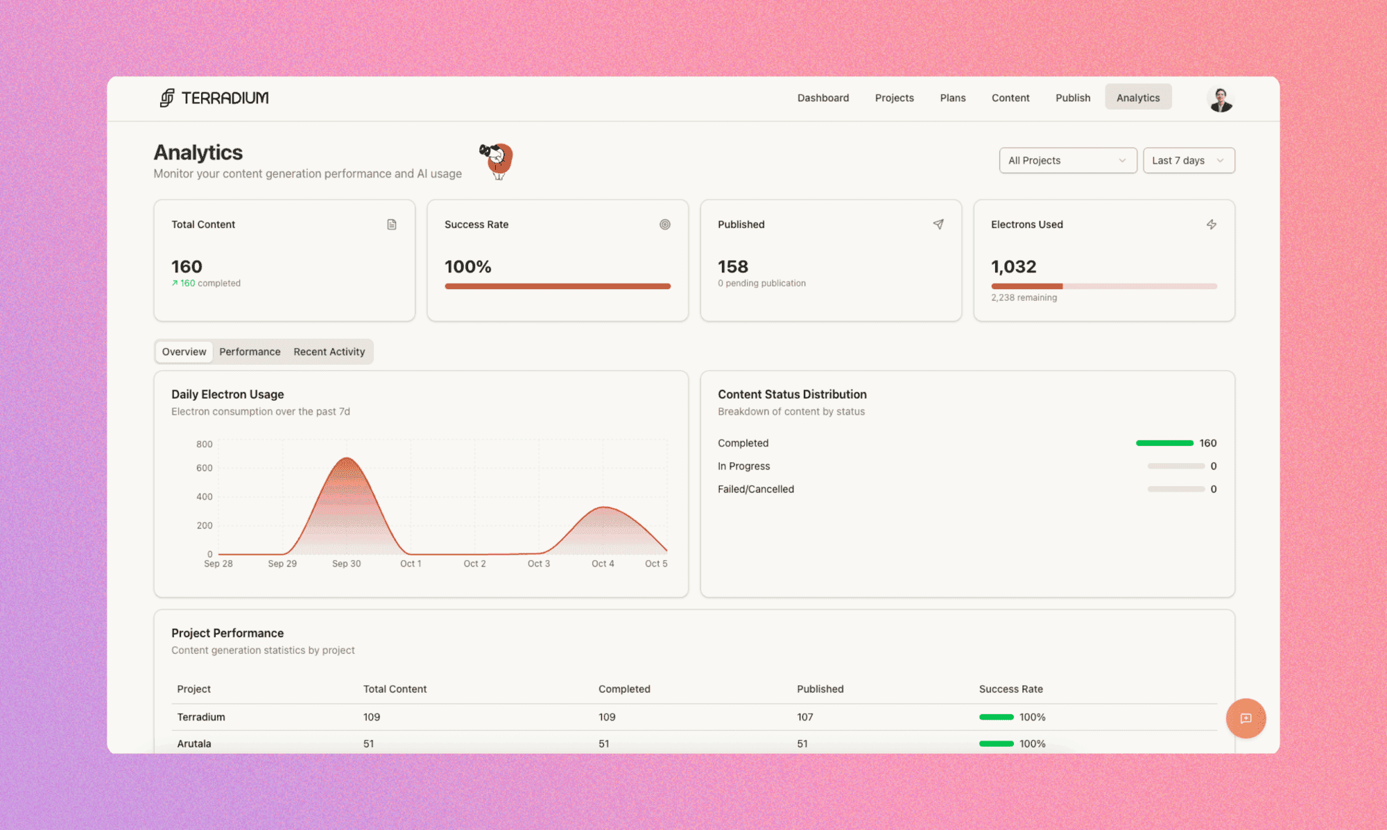
Task: Open the Last 7 days filter
Action: (x=1189, y=160)
